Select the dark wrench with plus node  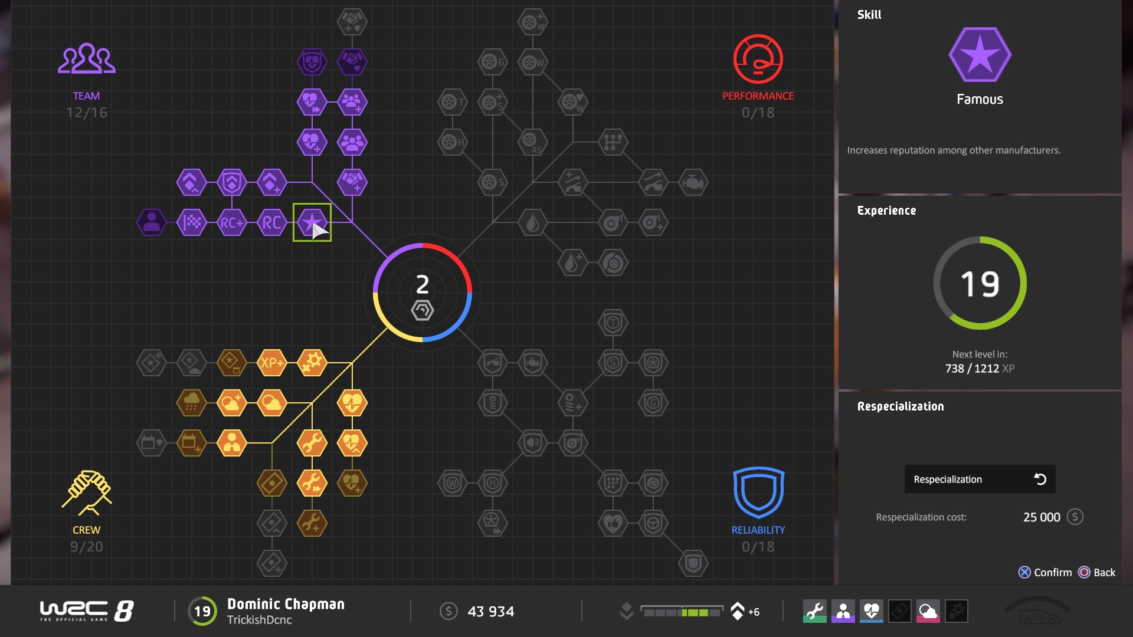pos(312,523)
